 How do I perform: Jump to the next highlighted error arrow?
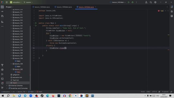168,11
